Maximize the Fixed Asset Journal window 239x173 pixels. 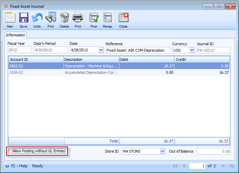[219, 6]
